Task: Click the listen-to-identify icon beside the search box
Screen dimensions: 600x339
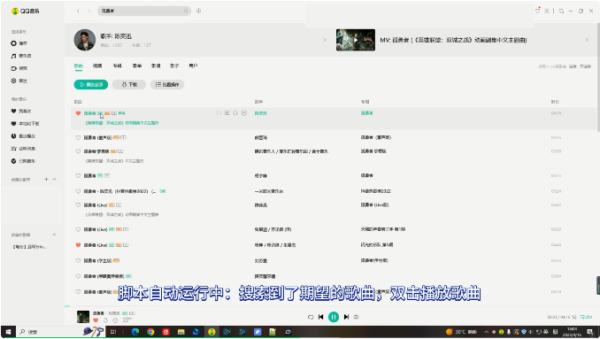Action: click(x=198, y=11)
